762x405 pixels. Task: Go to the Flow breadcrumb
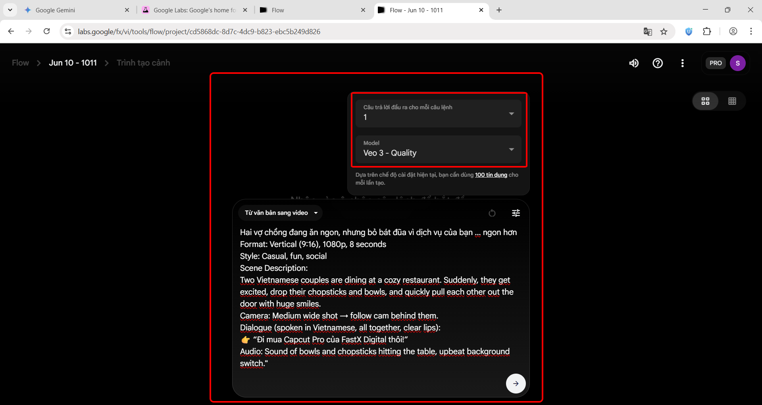pos(20,63)
